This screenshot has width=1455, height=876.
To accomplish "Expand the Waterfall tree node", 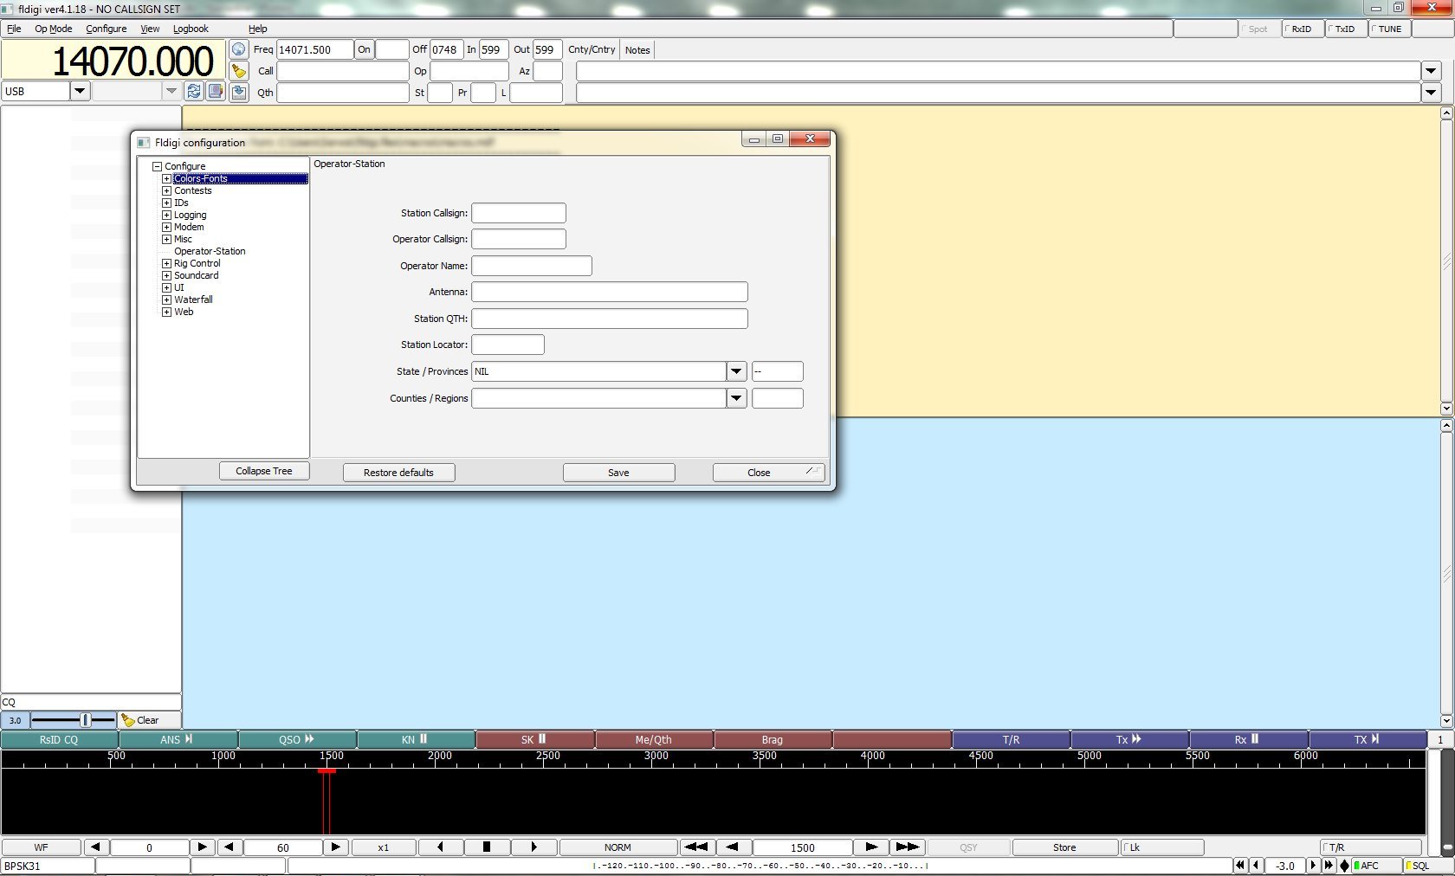I will pos(166,300).
